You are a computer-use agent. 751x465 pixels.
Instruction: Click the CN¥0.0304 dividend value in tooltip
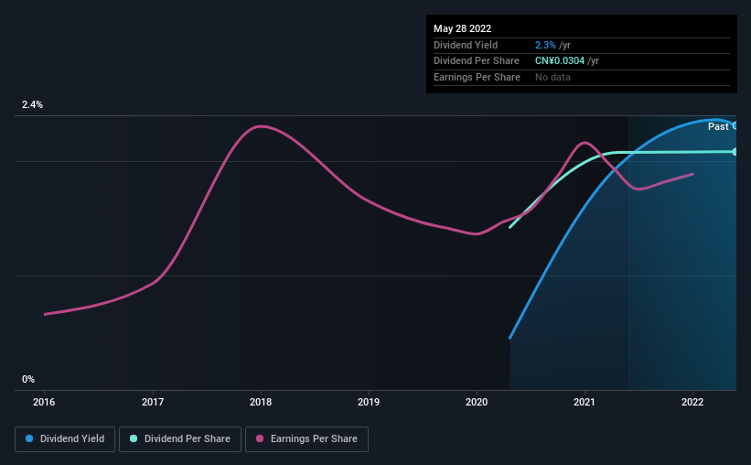[560, 61]
